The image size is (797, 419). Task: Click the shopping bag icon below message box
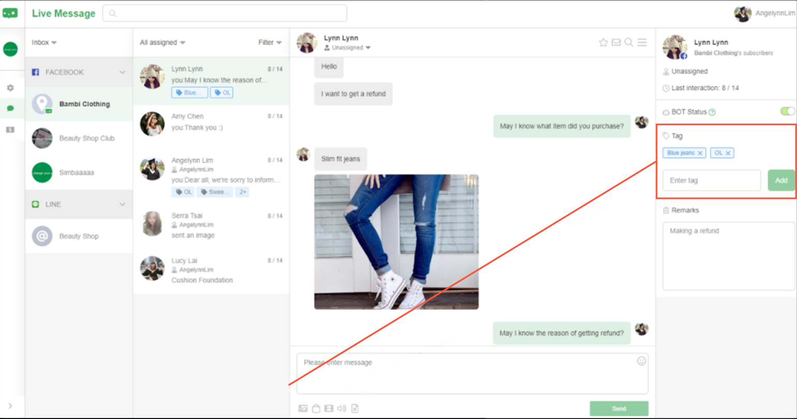[x=316, y=409]
